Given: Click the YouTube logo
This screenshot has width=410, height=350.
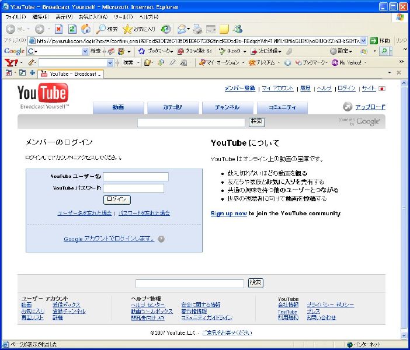Looking at the screenshot, I should (43, 93).
